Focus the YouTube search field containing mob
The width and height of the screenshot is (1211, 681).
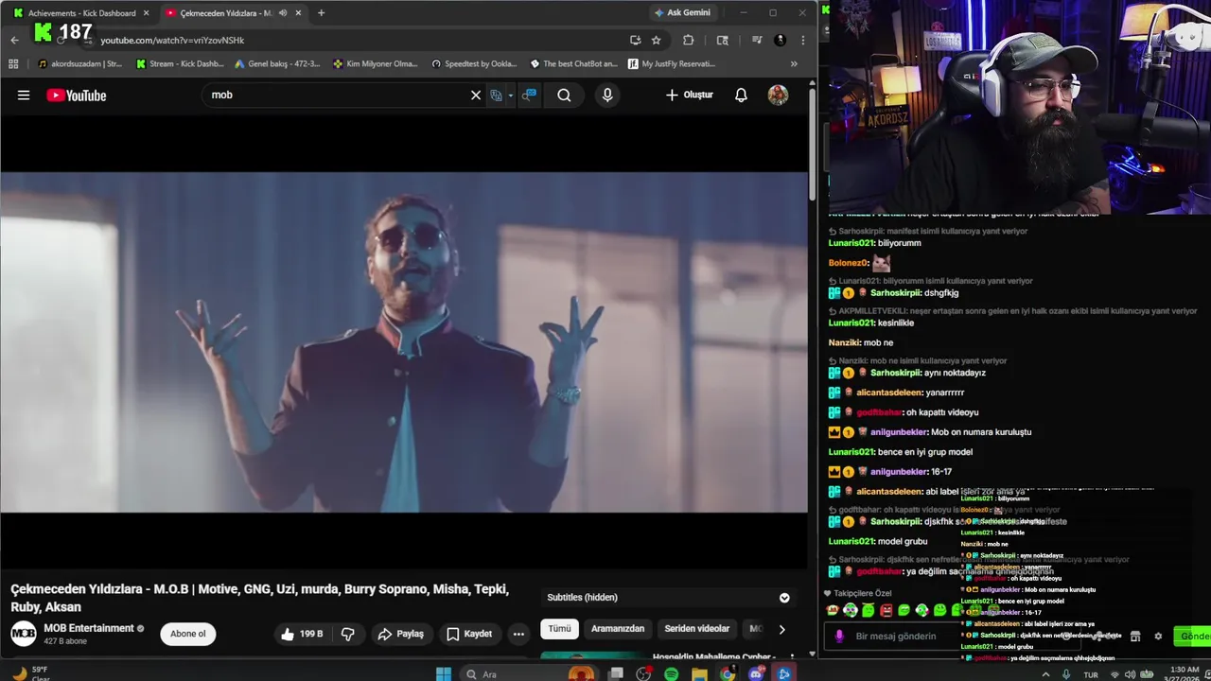[x=336, y=95]
